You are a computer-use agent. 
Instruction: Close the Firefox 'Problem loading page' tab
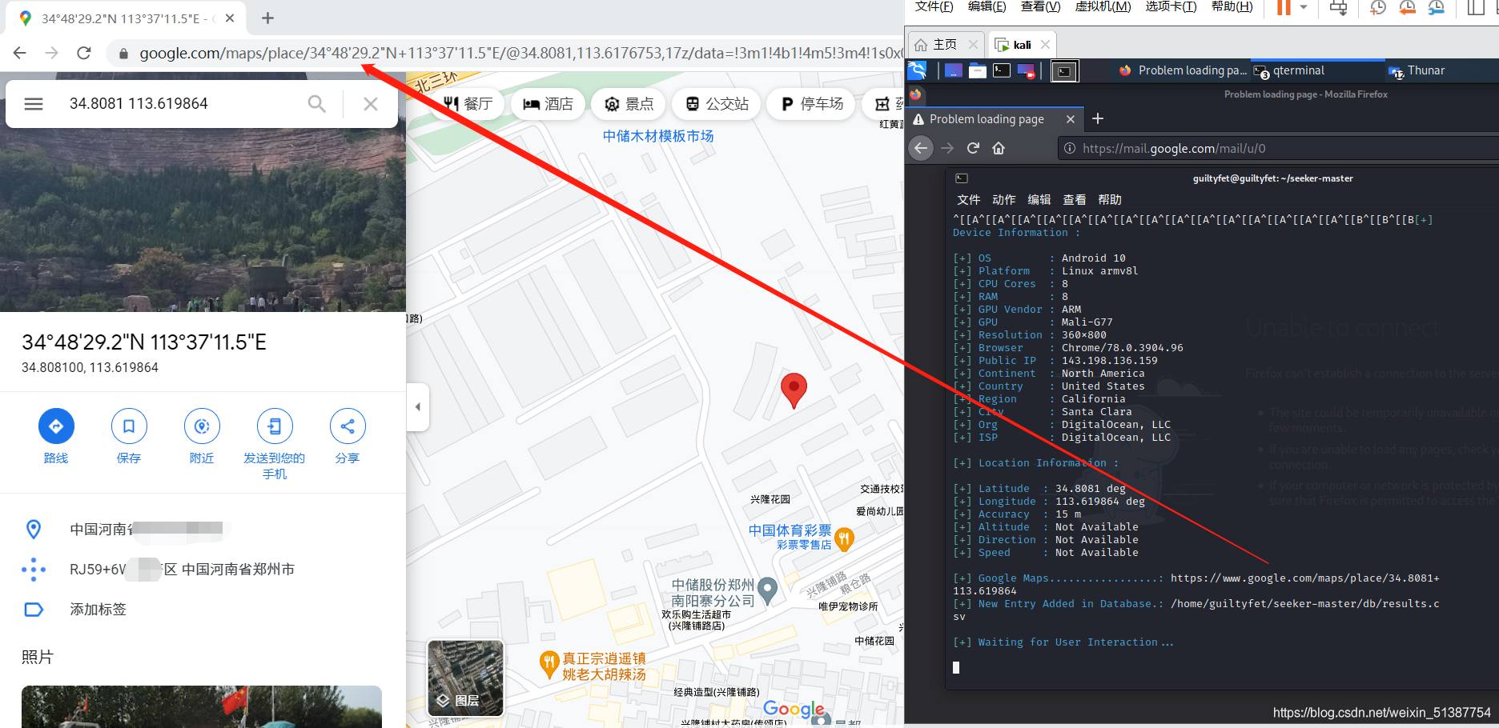1071,119
